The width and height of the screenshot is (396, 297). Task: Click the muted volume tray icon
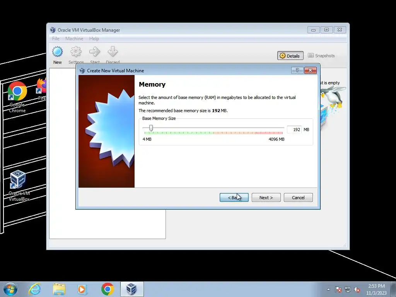(357, 289)
